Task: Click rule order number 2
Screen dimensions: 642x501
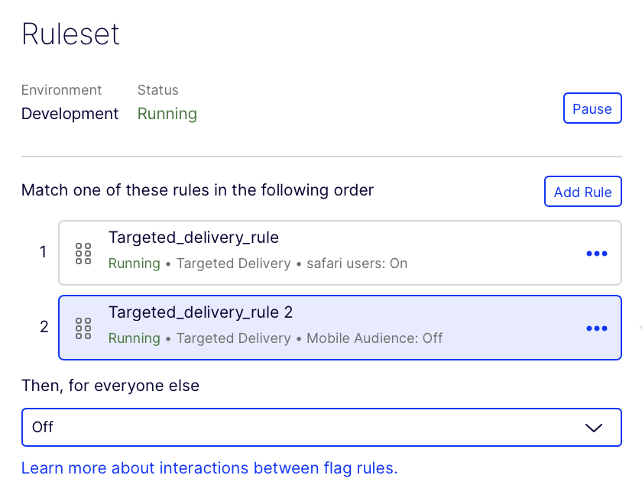Action: click(x=44, y=327)
